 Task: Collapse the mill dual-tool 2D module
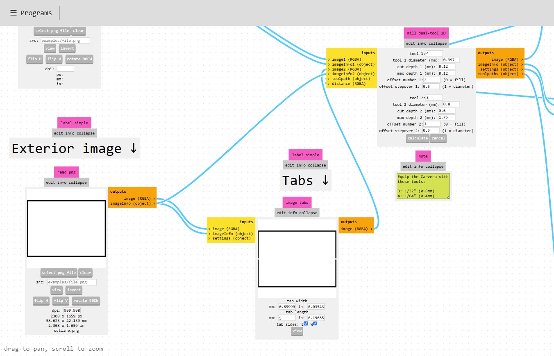(437, 43)
